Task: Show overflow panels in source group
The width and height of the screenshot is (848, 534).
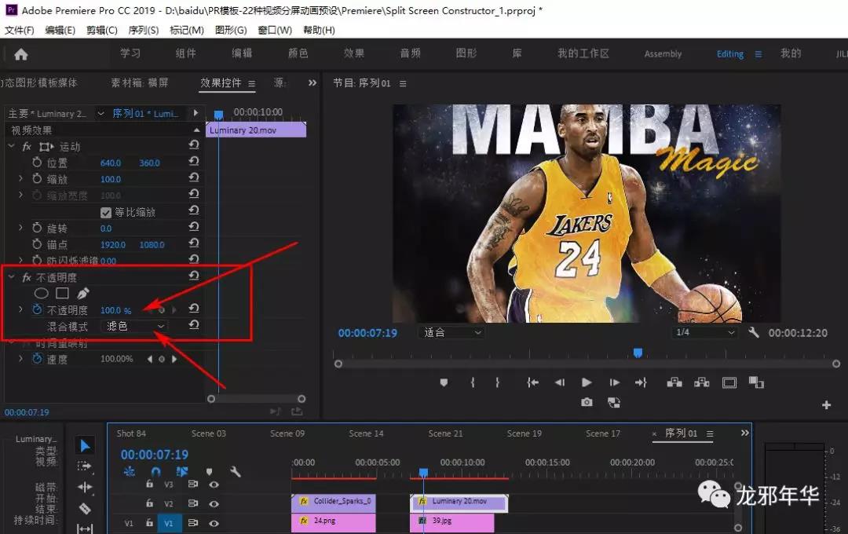Action: tap(312, 82)
